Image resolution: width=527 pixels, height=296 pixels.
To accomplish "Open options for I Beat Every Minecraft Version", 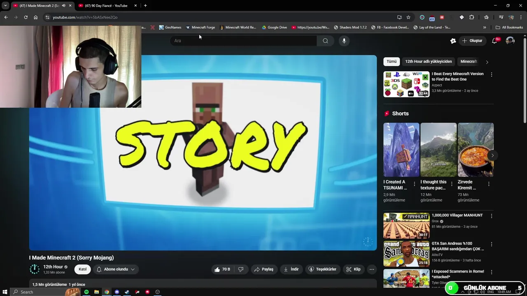I will [491, 74].
